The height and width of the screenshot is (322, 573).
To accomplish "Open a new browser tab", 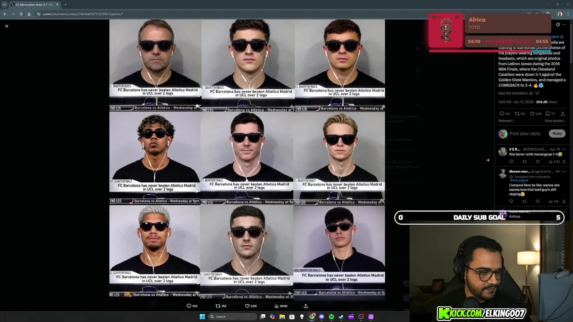I will (65, 4).
